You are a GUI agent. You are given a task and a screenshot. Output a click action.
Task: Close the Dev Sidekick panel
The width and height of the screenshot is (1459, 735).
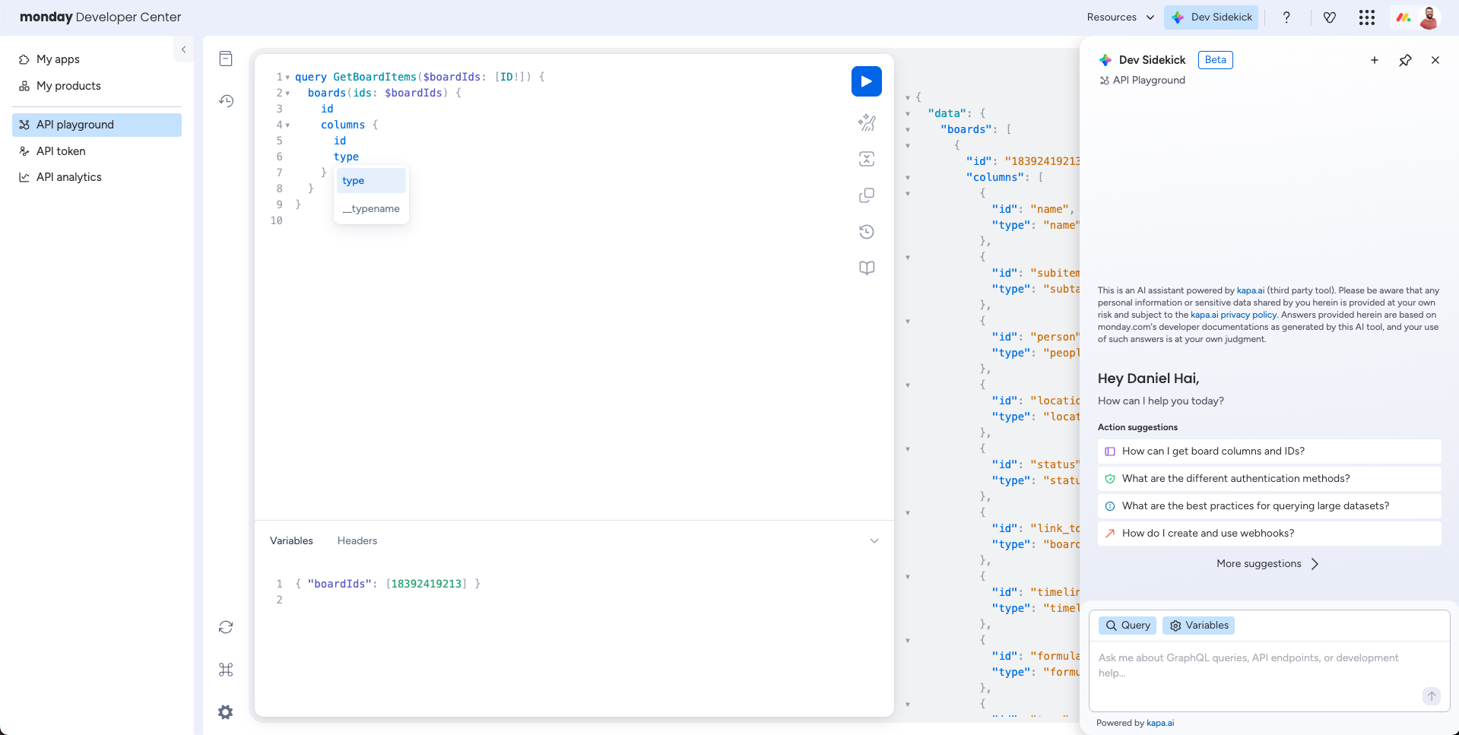tap(1435, 60)
